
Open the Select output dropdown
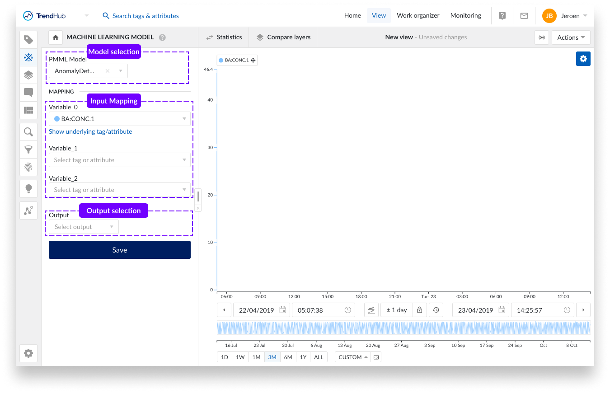click(84, 227)
